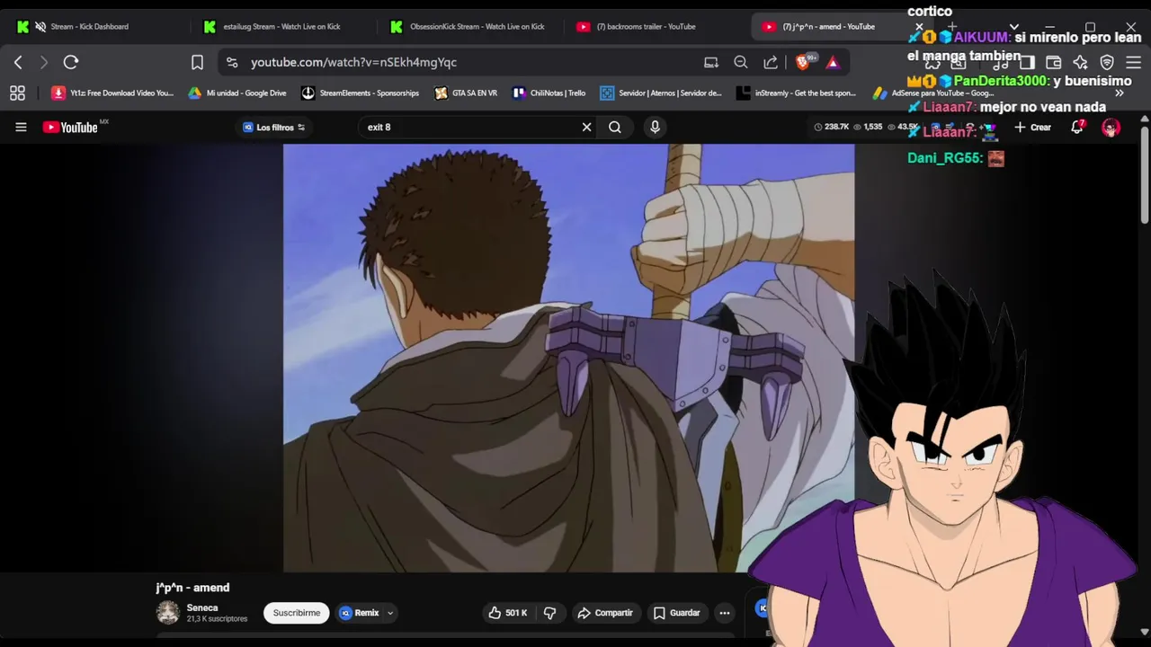Image resolution: width=1151 pixels, height=647 pixels.
Task: Open Brave Shields lion icon
Action: 804,62
